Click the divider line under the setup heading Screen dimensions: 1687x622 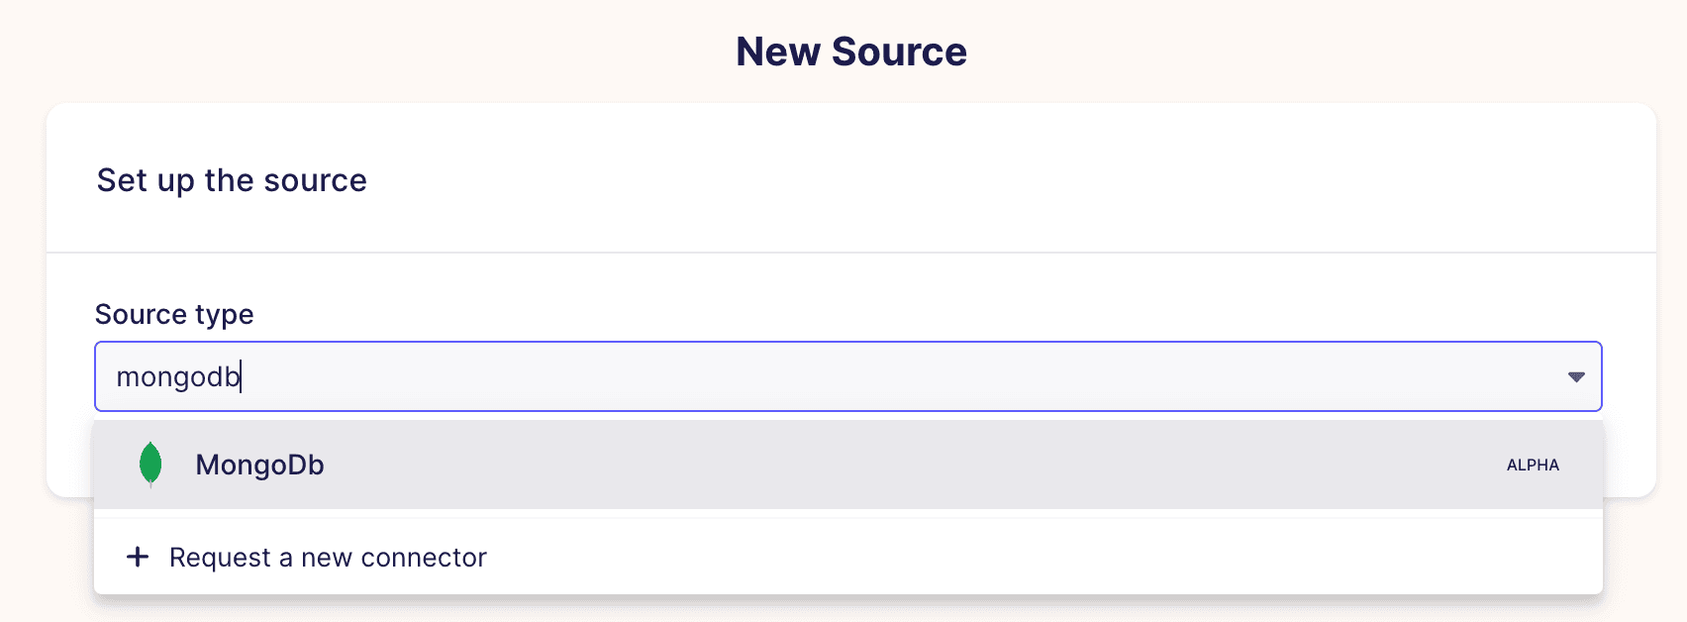[851, 253]
